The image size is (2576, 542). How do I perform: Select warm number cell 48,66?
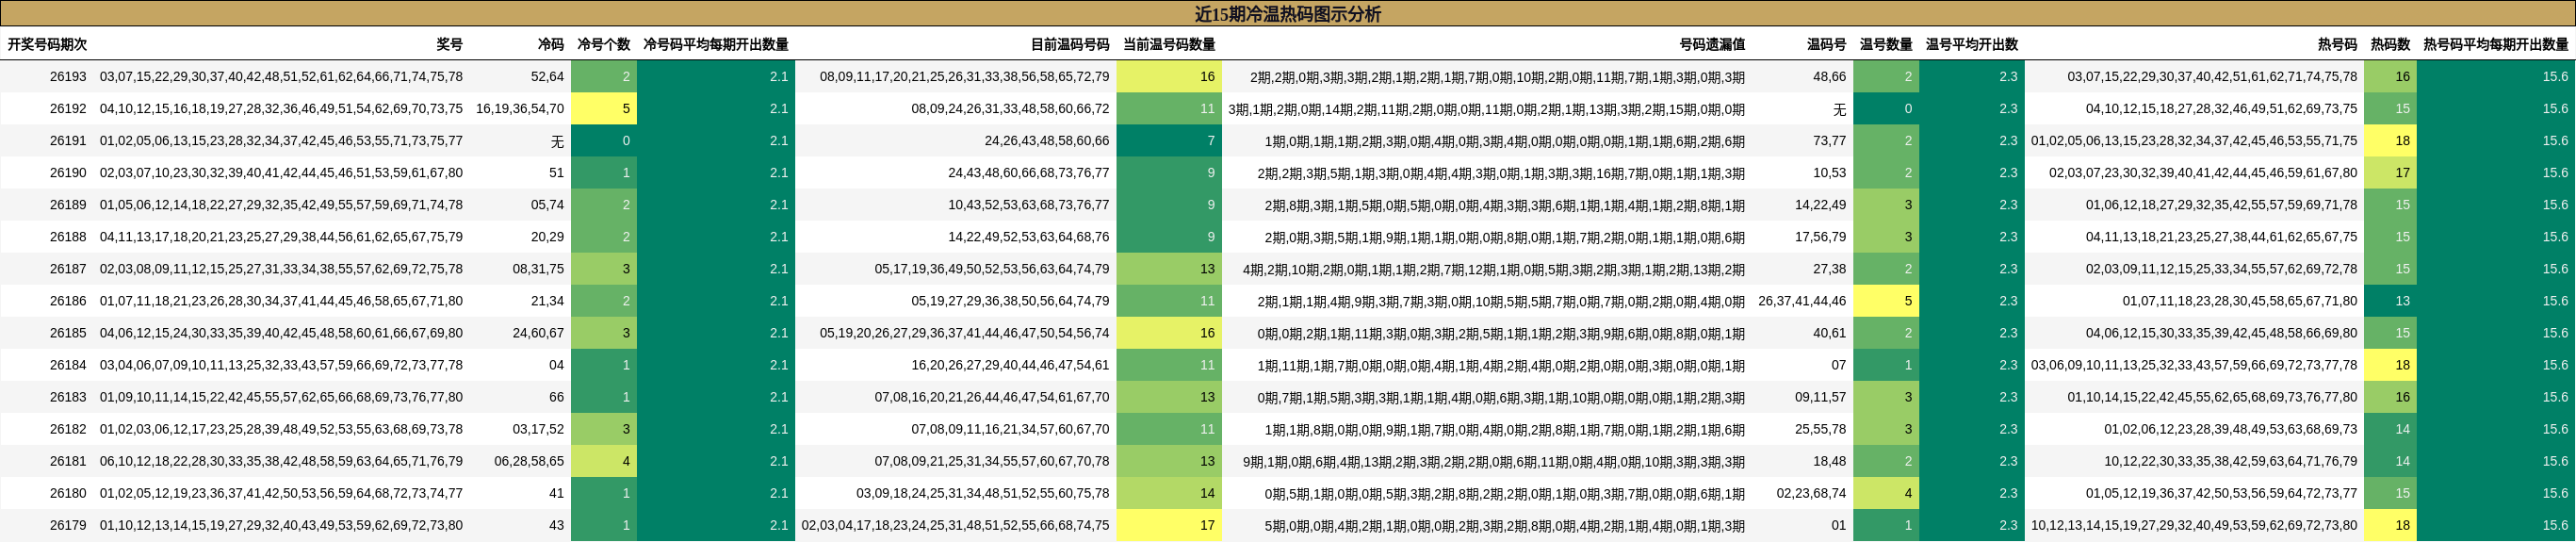[x=1829, y=77]
